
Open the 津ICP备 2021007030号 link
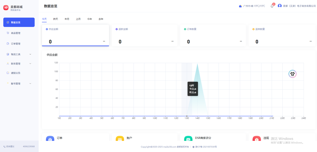pos(206,147)
